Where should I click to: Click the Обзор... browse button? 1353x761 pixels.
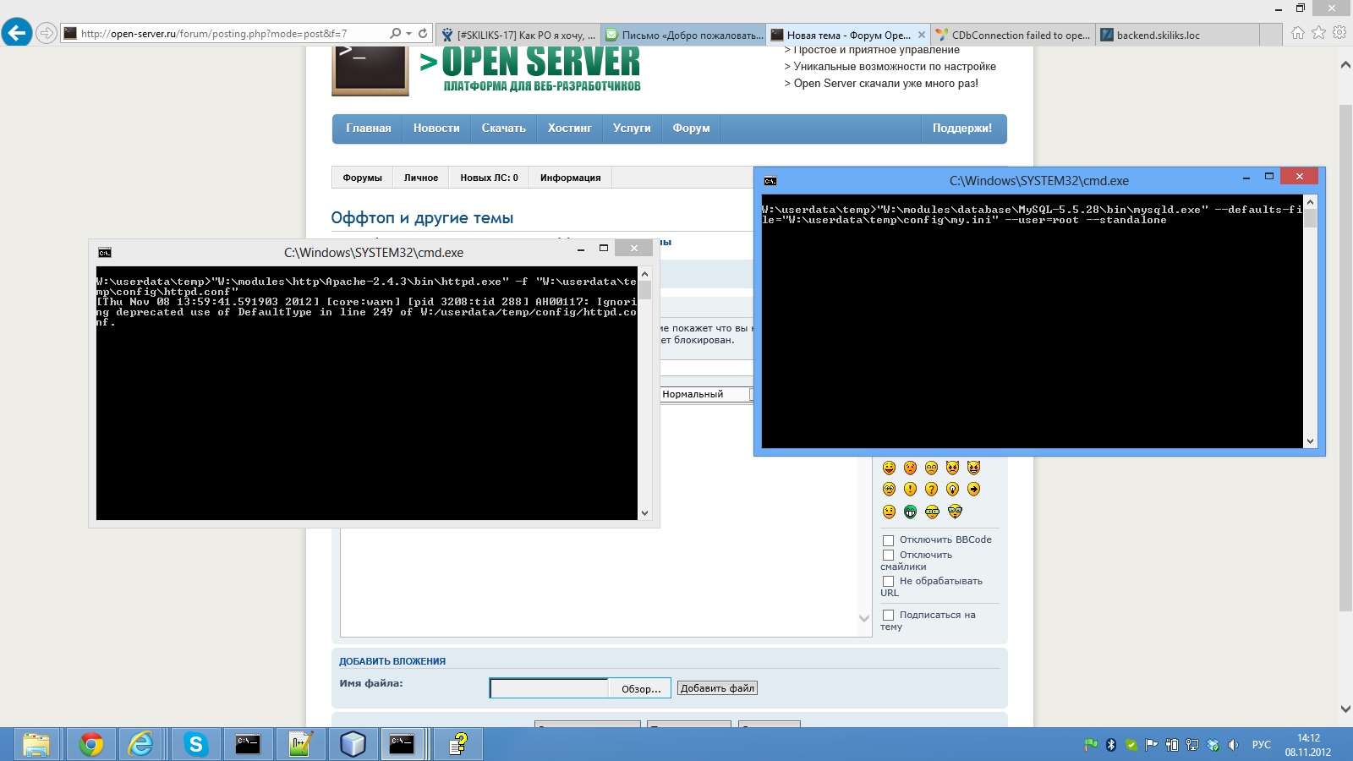point(640,689)
